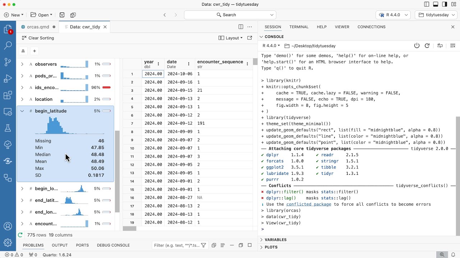The width and height of the screenshot is (460, 258).
Task: Open the Open file dropdown
Action: click(41, 15)
